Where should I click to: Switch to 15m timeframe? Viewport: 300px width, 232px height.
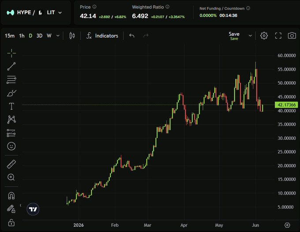(10, 36)
